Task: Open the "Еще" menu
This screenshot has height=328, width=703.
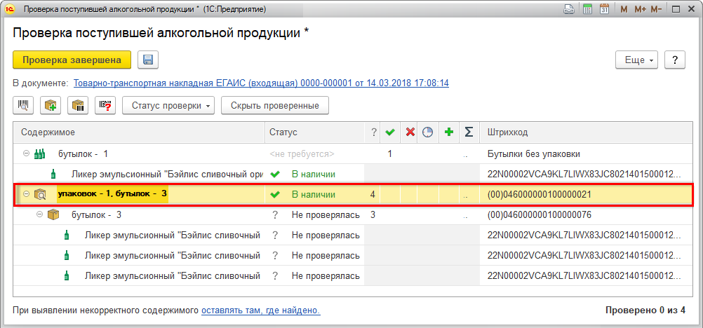Action: point(636,60)
